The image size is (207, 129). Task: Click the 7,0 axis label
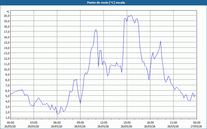(x=8, y=85)
